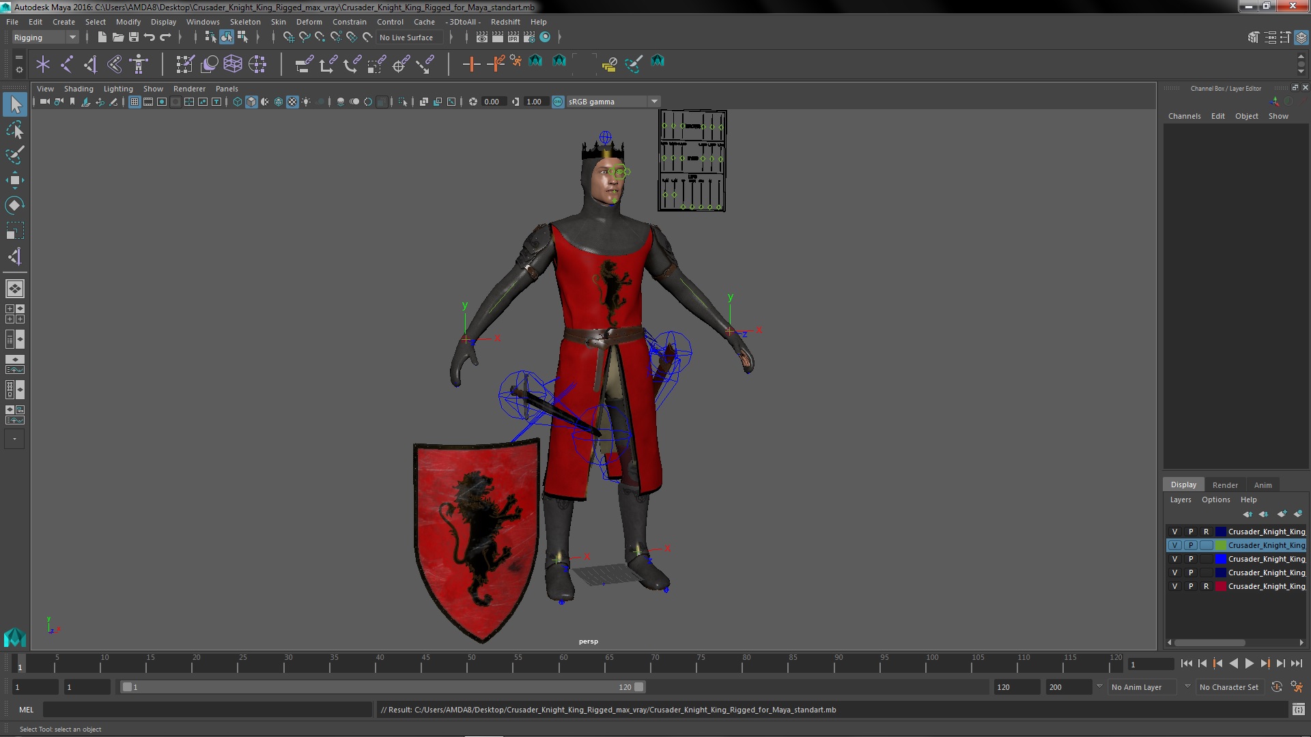Choose the Lasso select tool
The image size is (1311, 737).
click(x=15, y=130)
